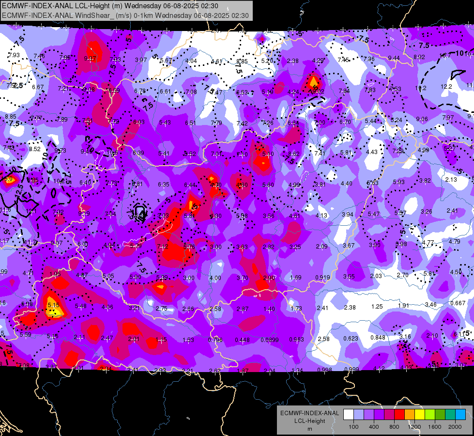
Task: Click the wind shear value 3.16
Action: coord(405,337)
